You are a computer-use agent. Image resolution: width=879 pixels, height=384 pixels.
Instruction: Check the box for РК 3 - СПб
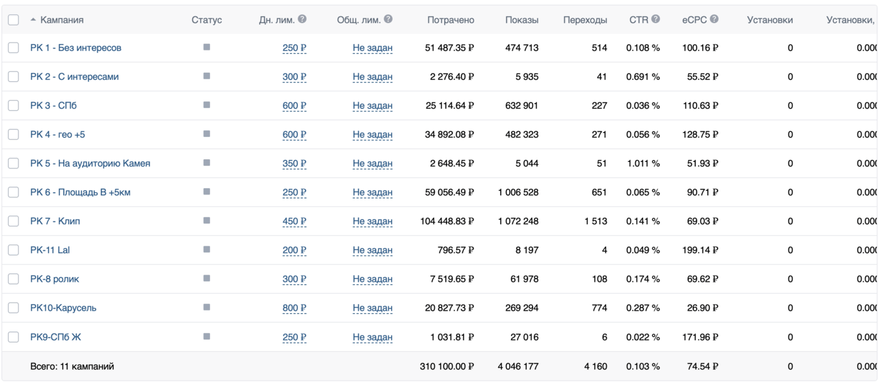click(13, 106)
